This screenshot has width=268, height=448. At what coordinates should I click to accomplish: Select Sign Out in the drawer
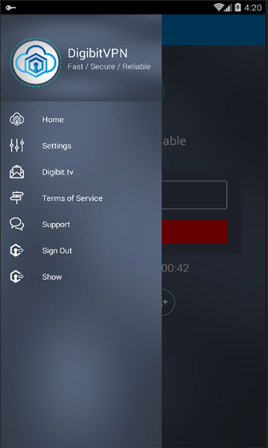(x=81, y=250)
